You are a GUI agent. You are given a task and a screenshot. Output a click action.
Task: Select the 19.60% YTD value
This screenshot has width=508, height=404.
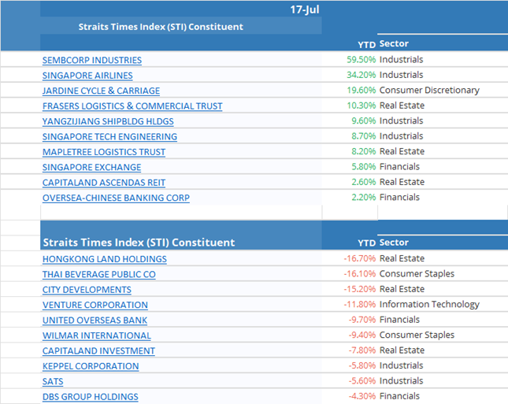click(x=362, y=90)
